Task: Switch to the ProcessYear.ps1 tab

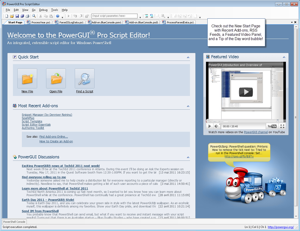Action: (38, 22)
